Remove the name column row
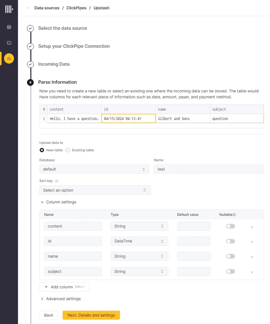This screenshot has height=324, width=270. click(x=252, y=257)
